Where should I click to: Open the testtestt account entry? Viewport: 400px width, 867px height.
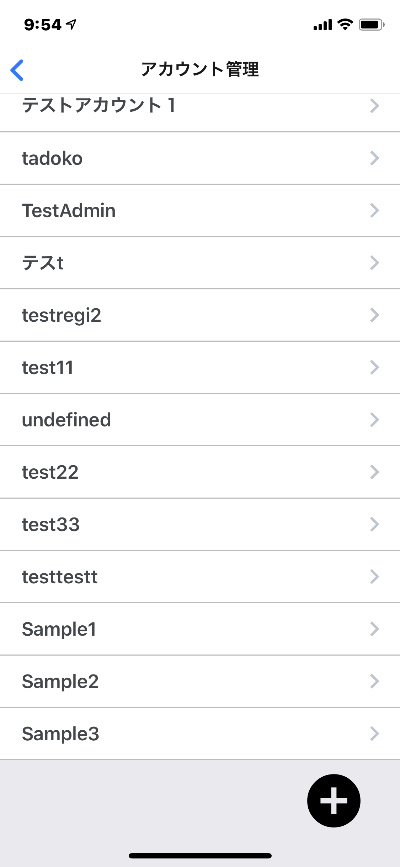click(x=60, y=577)
